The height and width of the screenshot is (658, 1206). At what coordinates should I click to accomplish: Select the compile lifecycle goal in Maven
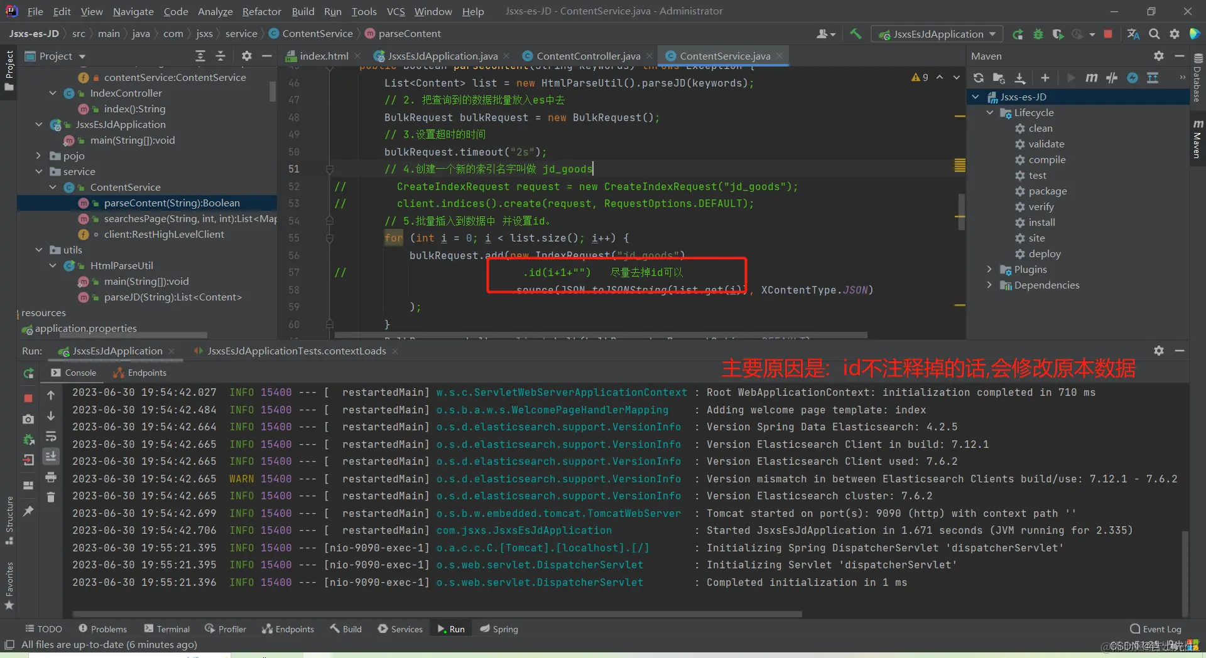click(1047, 160)
